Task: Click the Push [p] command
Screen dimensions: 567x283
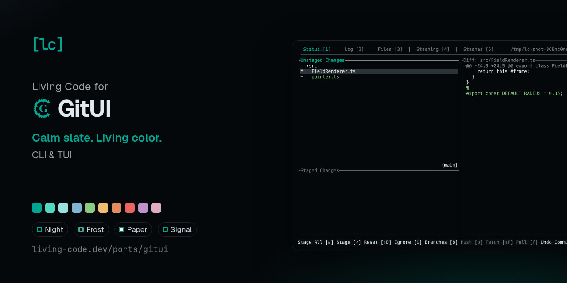Action: click(x=472, y=242)
